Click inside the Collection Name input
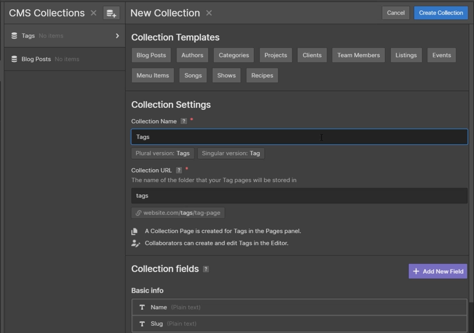 [x=299, y=136]
